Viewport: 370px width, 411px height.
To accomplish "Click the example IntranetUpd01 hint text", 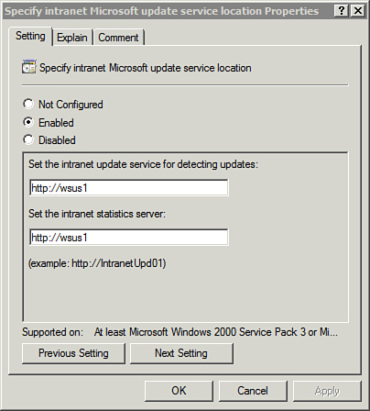I will [x=97, y=263].
